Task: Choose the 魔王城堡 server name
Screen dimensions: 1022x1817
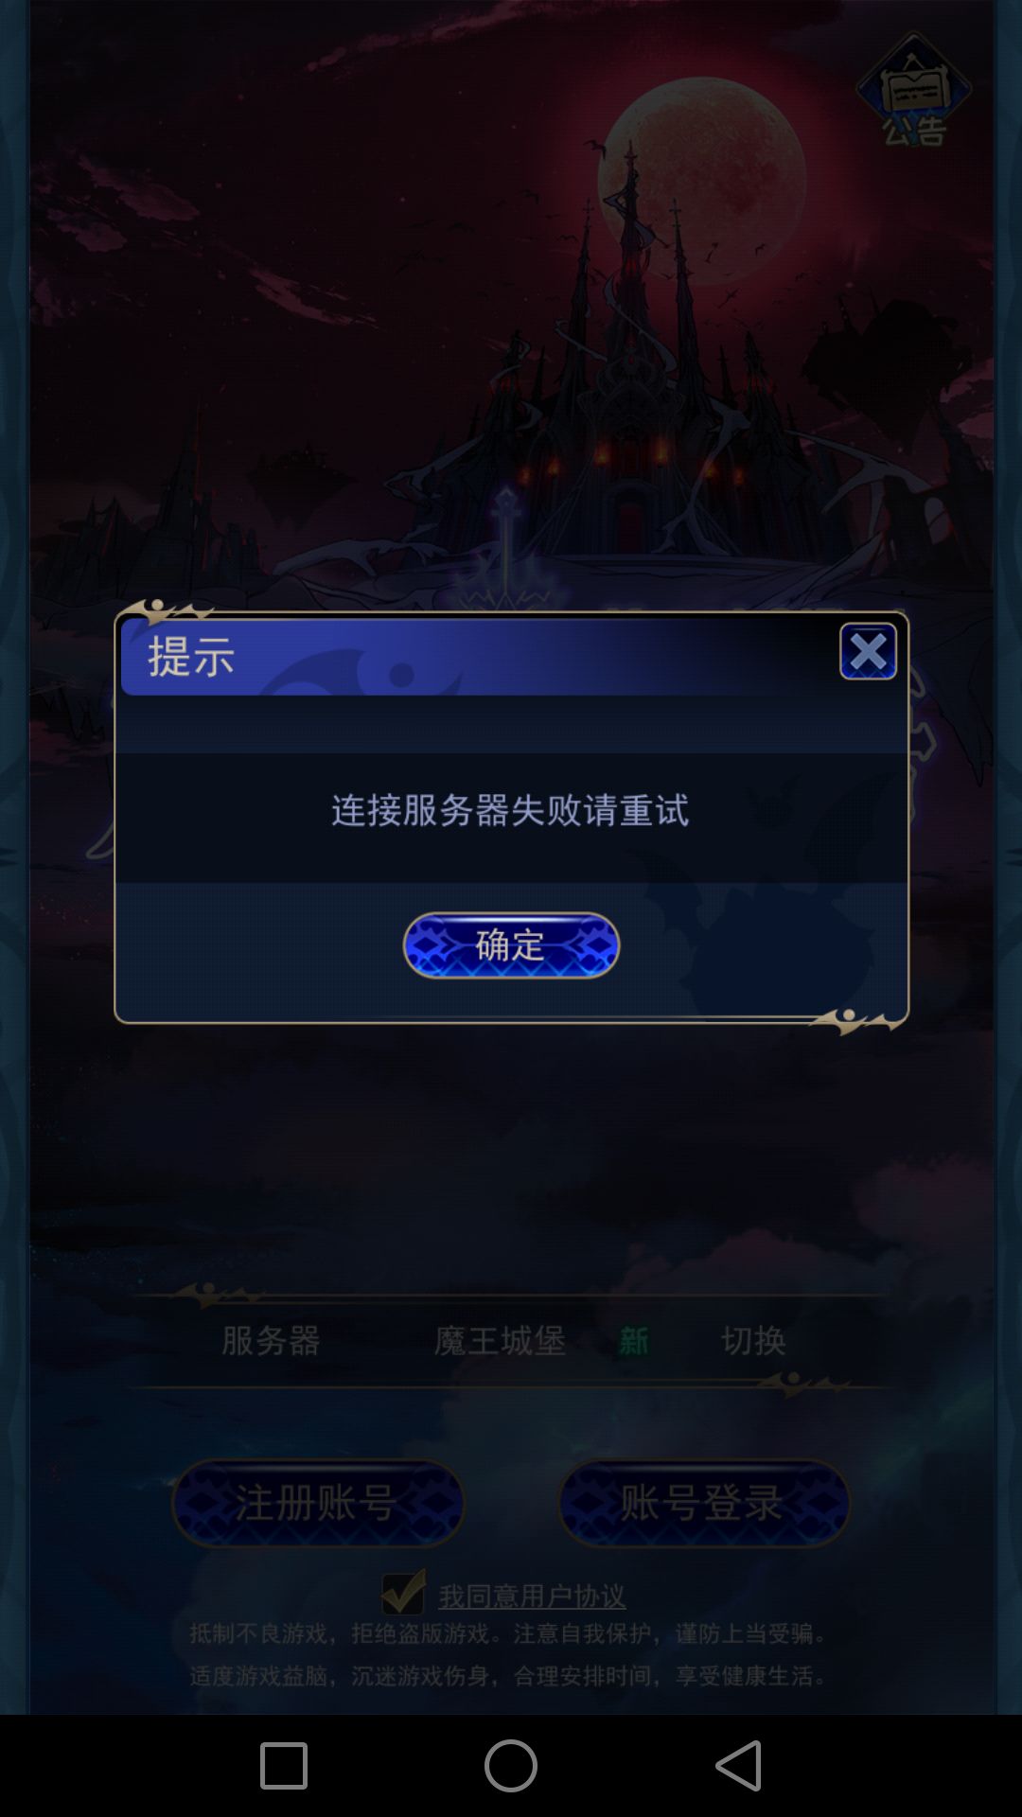Action: pos(500,1340)
